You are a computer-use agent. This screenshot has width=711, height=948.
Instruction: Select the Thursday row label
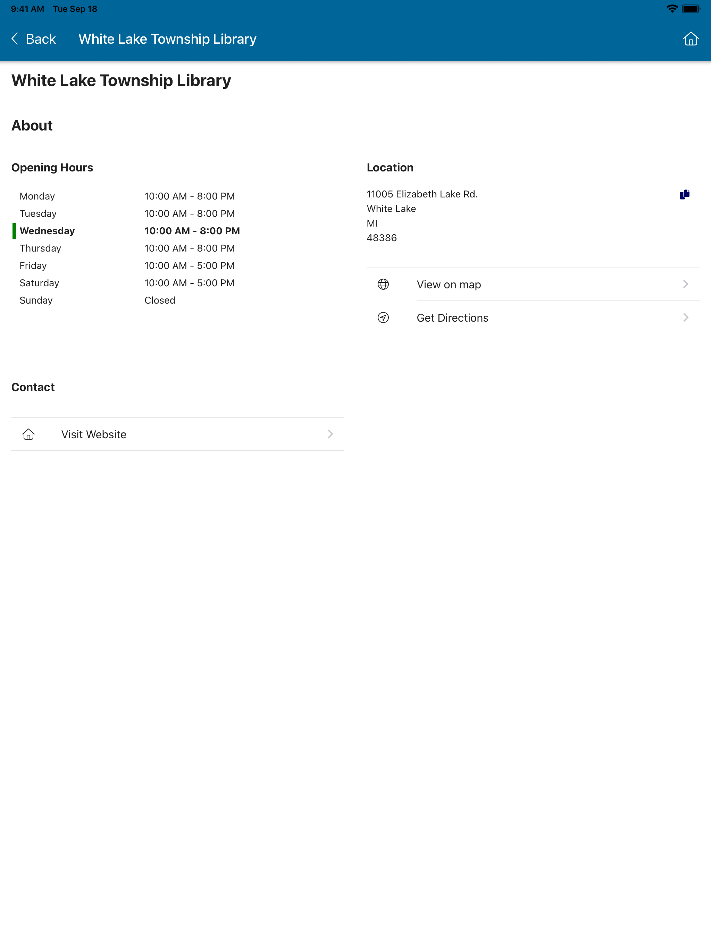[40, 248]
